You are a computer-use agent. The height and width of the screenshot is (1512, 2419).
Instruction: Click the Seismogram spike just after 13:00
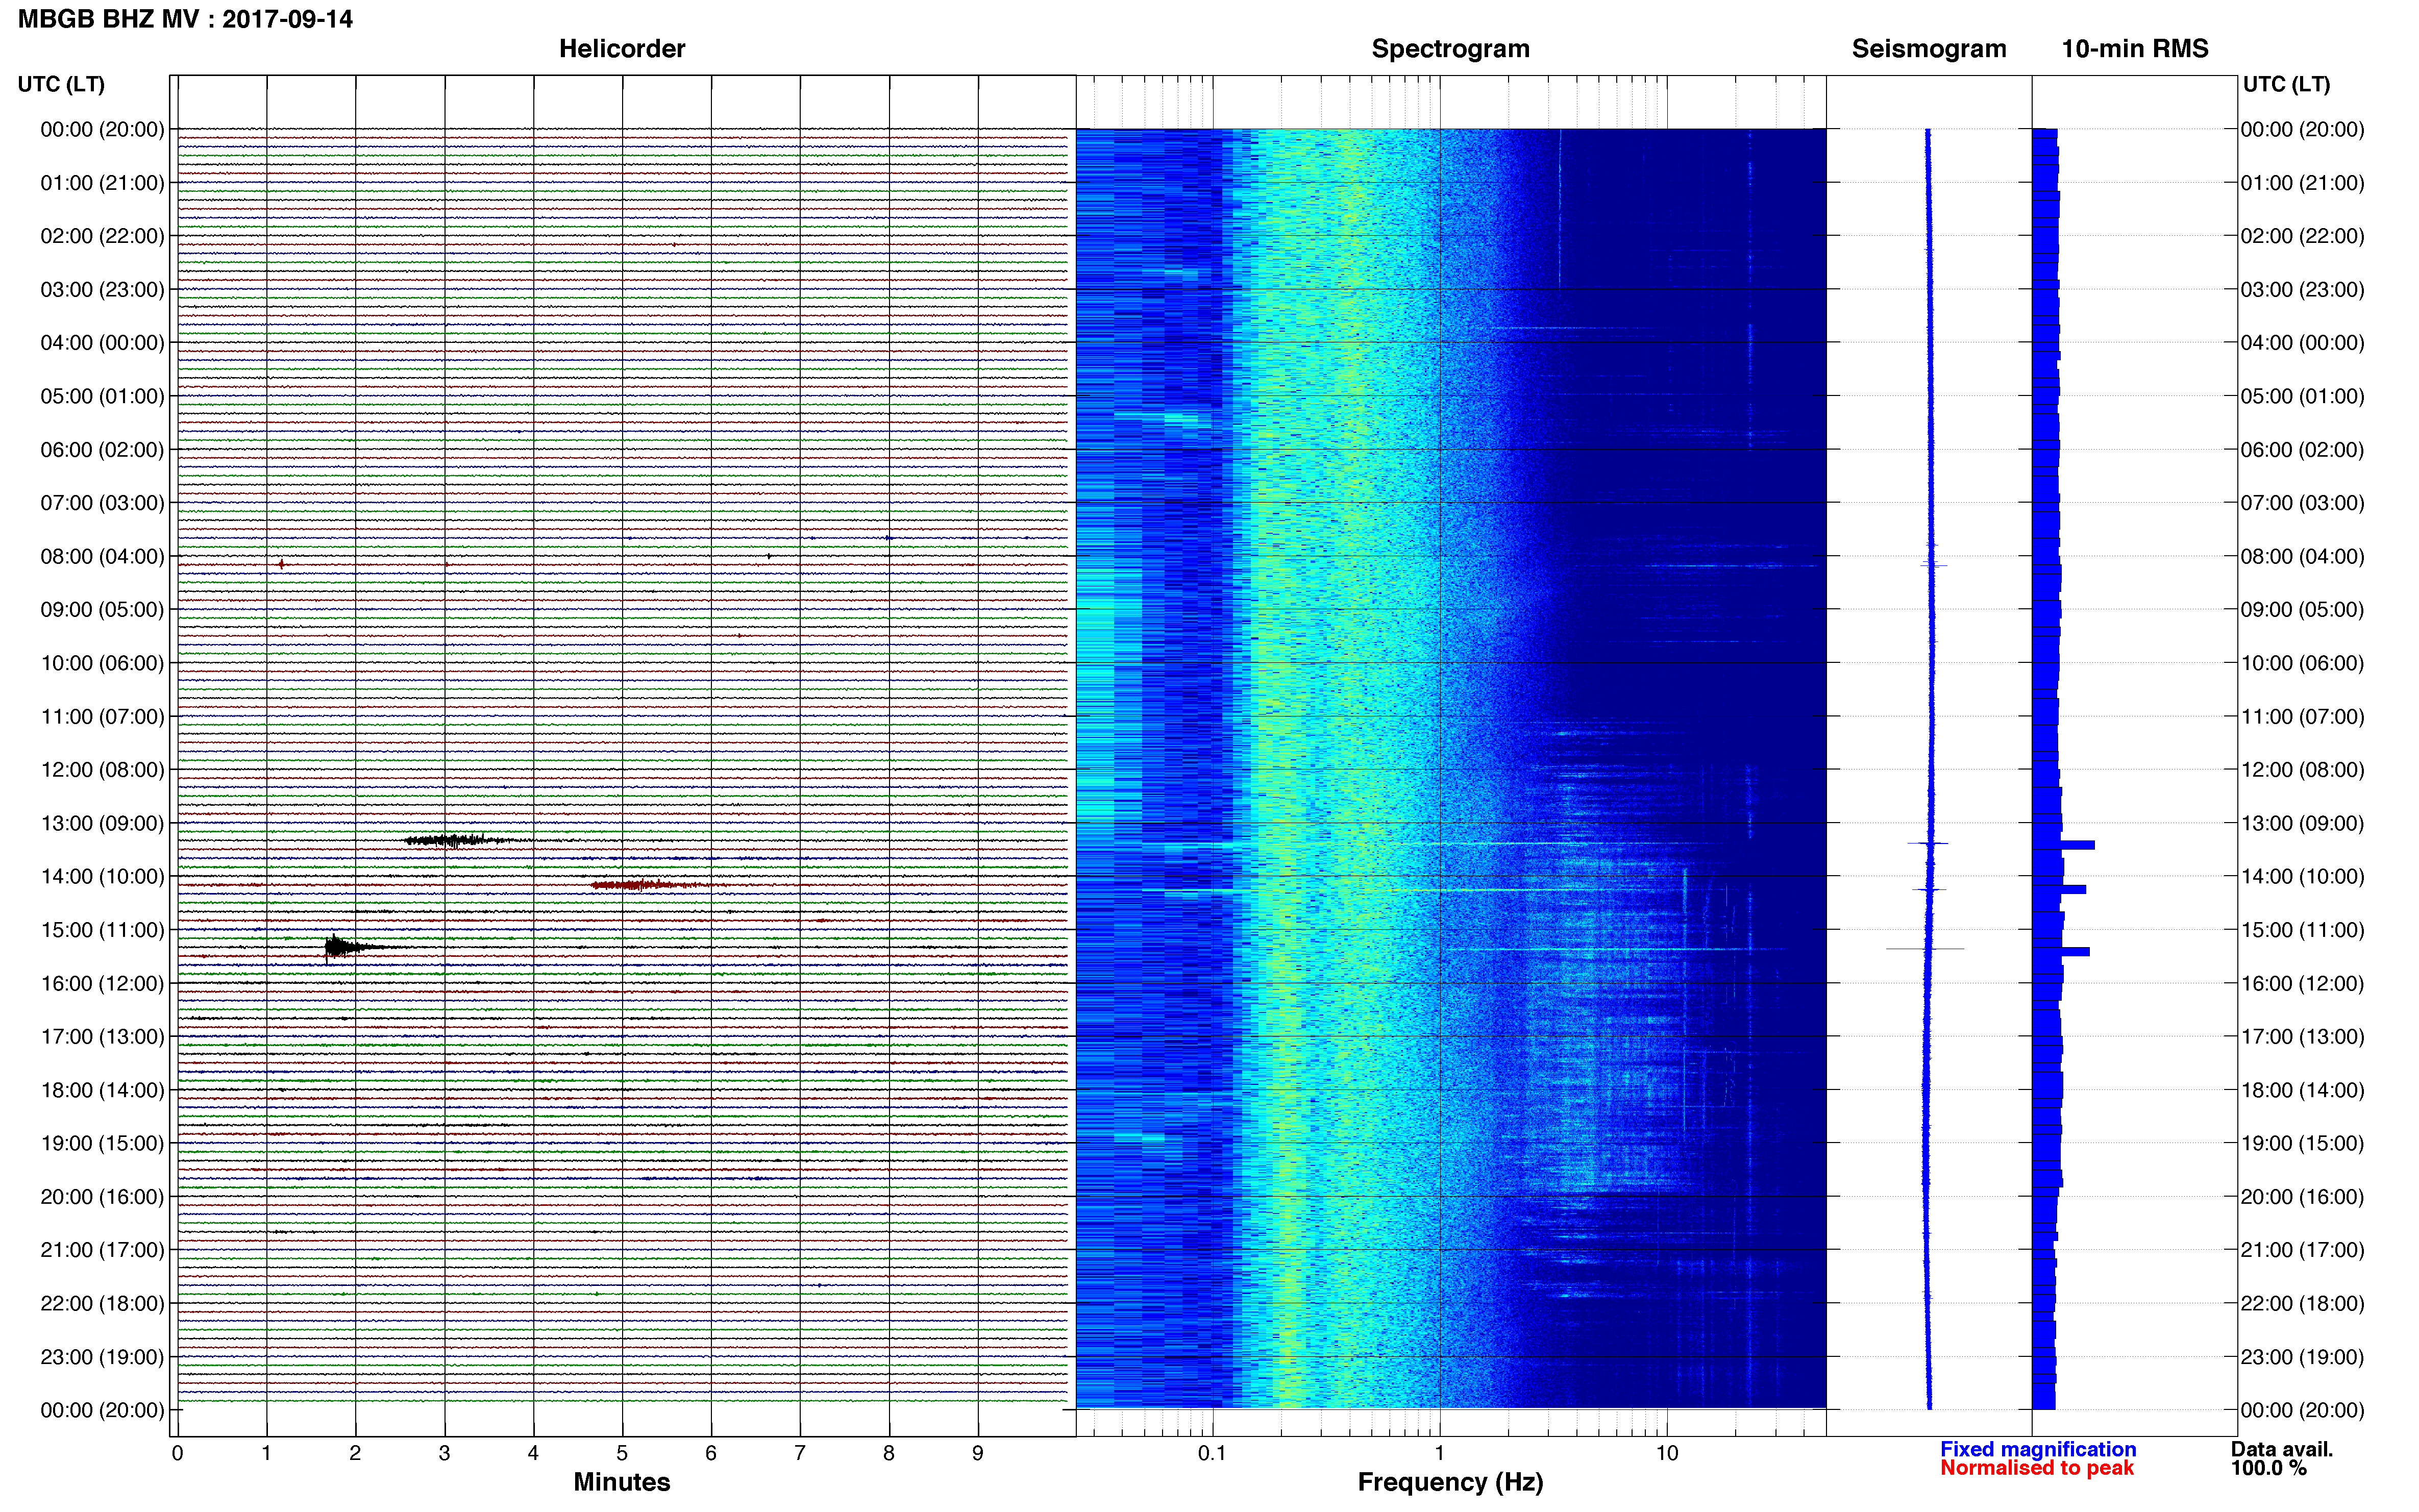coord(1928,844)
